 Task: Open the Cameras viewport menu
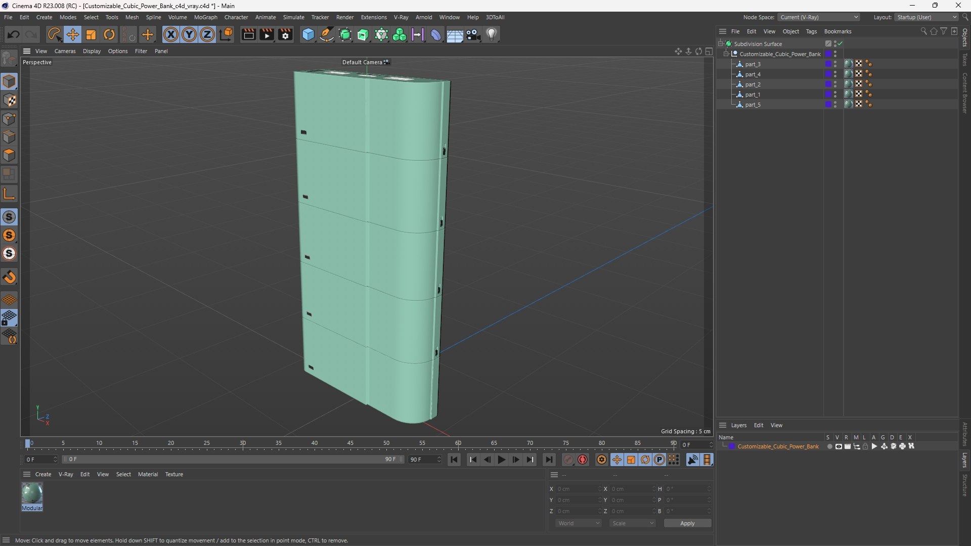pyautogui.click(x=65, y=51)
